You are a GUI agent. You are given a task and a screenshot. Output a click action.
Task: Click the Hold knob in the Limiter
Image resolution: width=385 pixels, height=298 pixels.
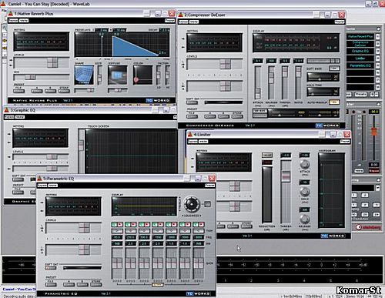click(305, 192)
